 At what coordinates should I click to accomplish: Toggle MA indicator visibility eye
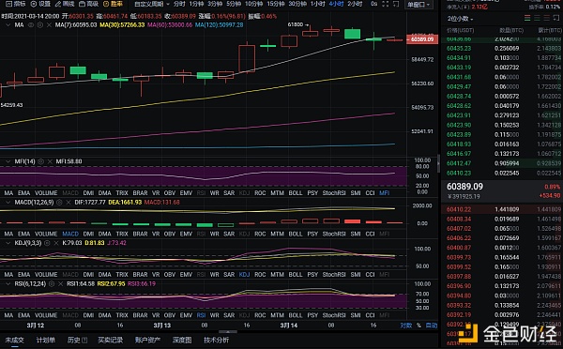click(31, 25)
